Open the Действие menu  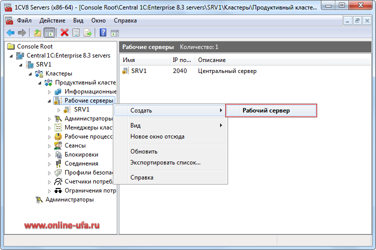pyautogui.click(x=52, y=20)
